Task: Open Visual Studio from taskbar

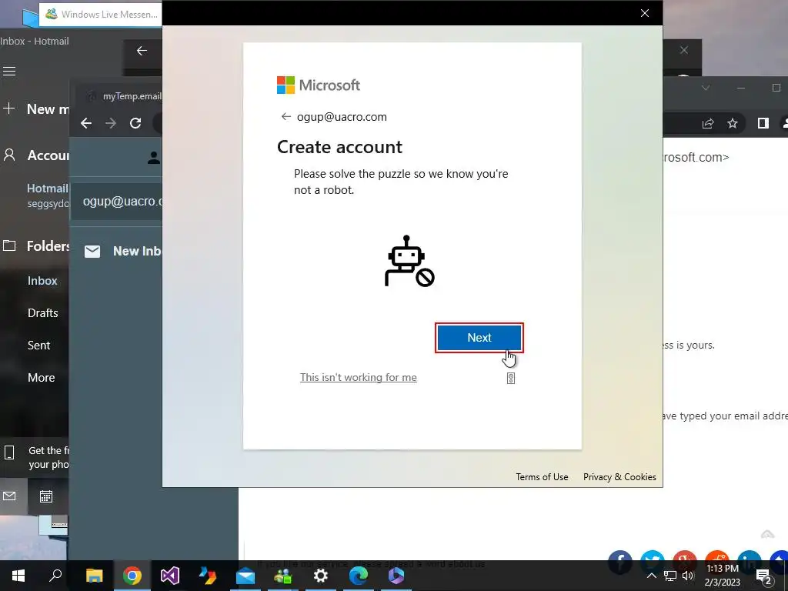Action: [170, 576]
